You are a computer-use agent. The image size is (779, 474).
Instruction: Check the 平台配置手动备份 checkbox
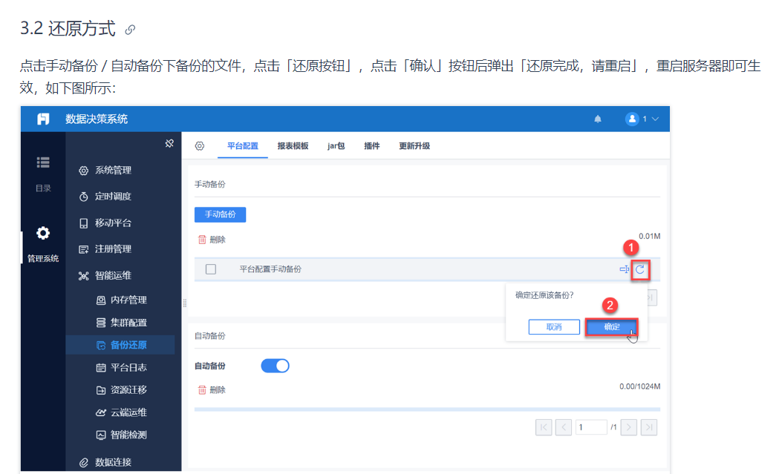pyautogui.click(x=210, y=269)
